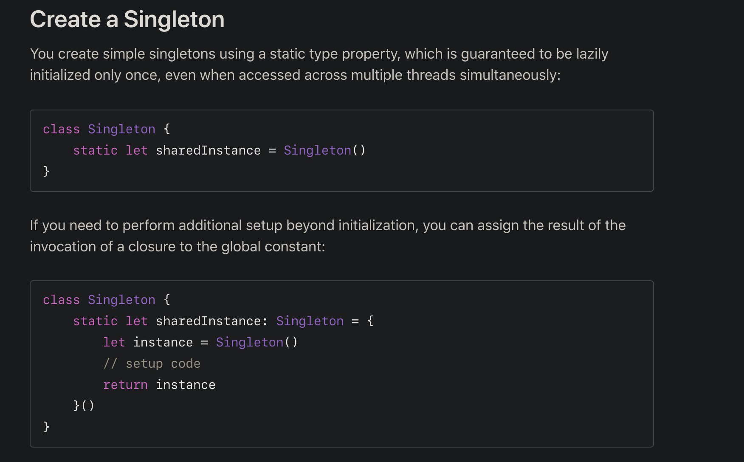Viewport: 744px width, 462px height.
Task: Click "class" keyword in the first code block
Action: tap(61, 129)
